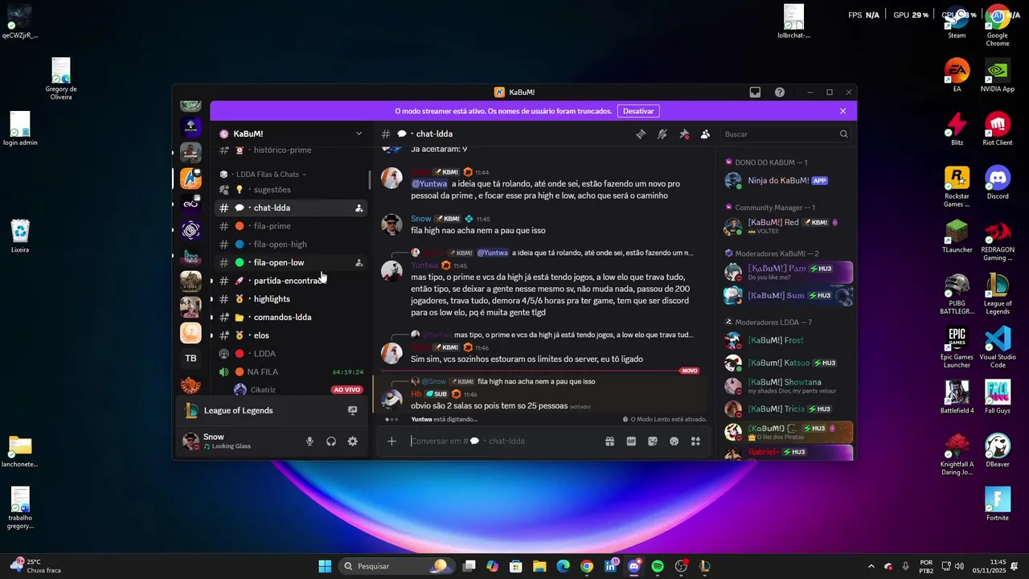Open elos channel
The height and width of the screenshot is (579, 1029).
[x=291, y=335]
